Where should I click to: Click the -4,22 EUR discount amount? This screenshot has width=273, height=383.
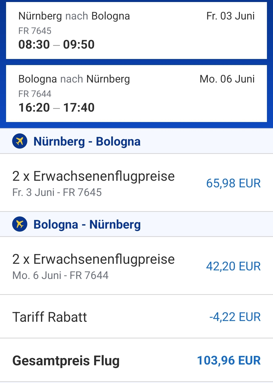click(235, 317)
